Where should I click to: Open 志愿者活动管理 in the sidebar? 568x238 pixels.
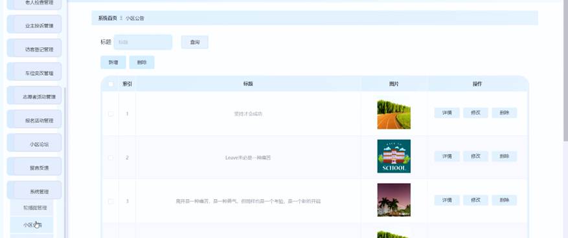point(34,96)
